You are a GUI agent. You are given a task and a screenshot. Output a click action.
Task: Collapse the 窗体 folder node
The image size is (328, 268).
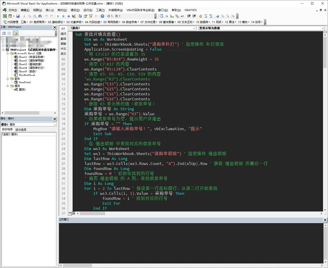click(7, 79)
